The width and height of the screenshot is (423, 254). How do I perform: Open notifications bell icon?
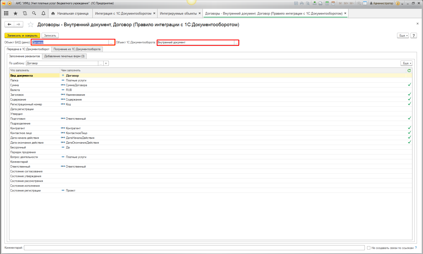click(43, 13)
